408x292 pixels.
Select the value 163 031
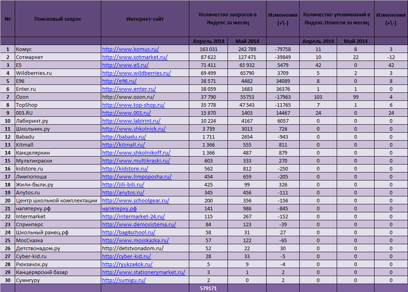tap(208, 49)
